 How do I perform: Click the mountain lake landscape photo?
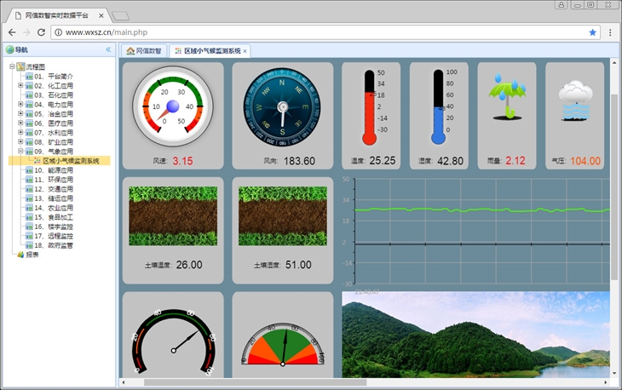pos(476,335)
